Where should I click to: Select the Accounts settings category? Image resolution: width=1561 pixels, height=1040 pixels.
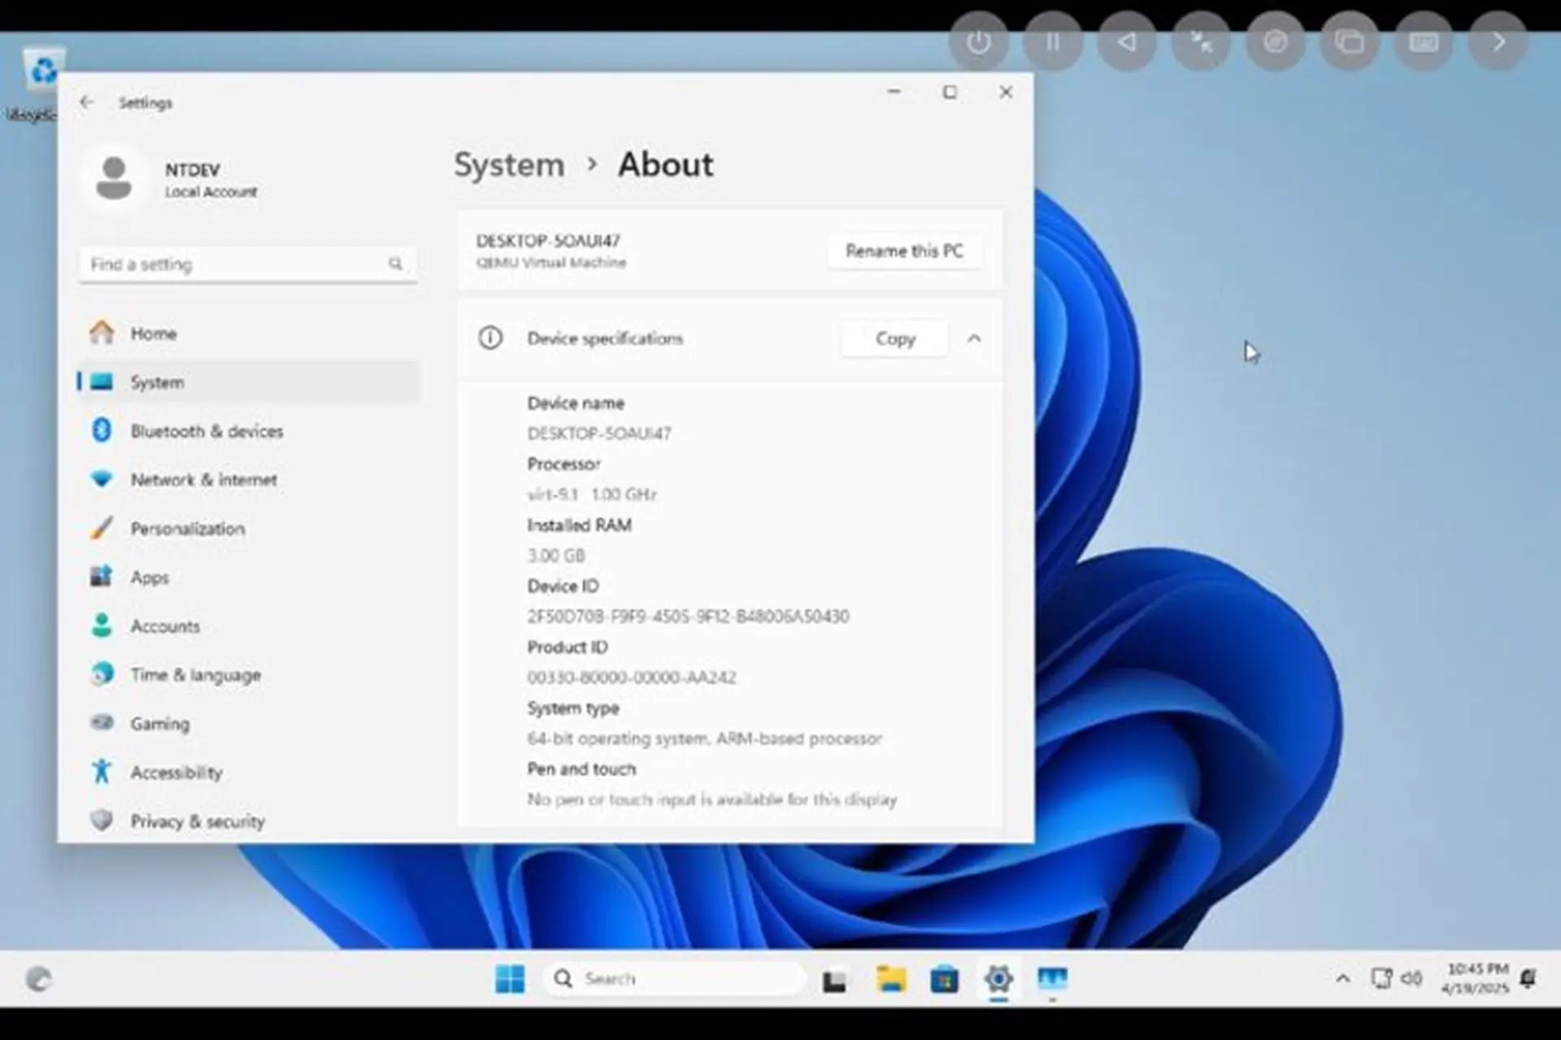point(165,626)
